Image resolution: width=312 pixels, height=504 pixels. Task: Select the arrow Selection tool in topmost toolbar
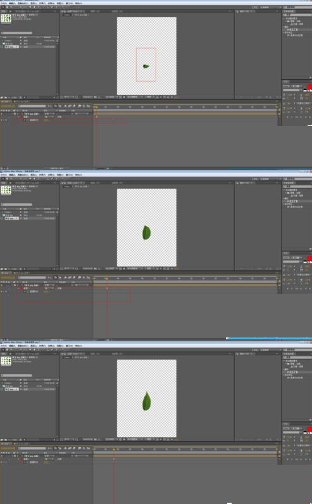(x=3, y=7)
